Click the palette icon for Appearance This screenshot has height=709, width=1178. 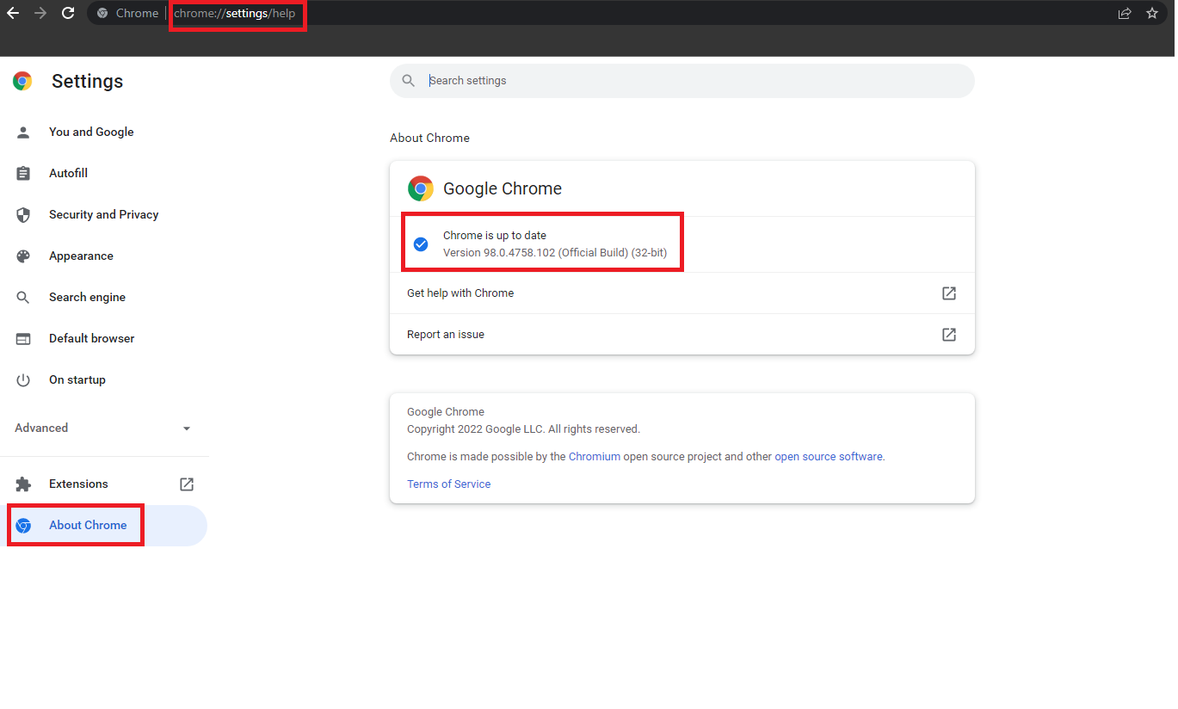coord(23,256)
